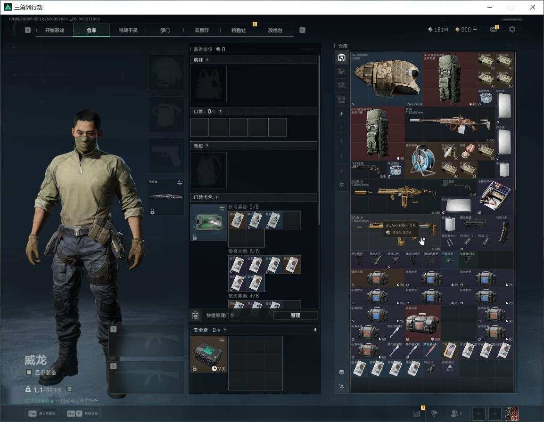Select the key card case thumbnail
Image resolution: width=544 pixels, height=422 pixels.
coord(208,223)
